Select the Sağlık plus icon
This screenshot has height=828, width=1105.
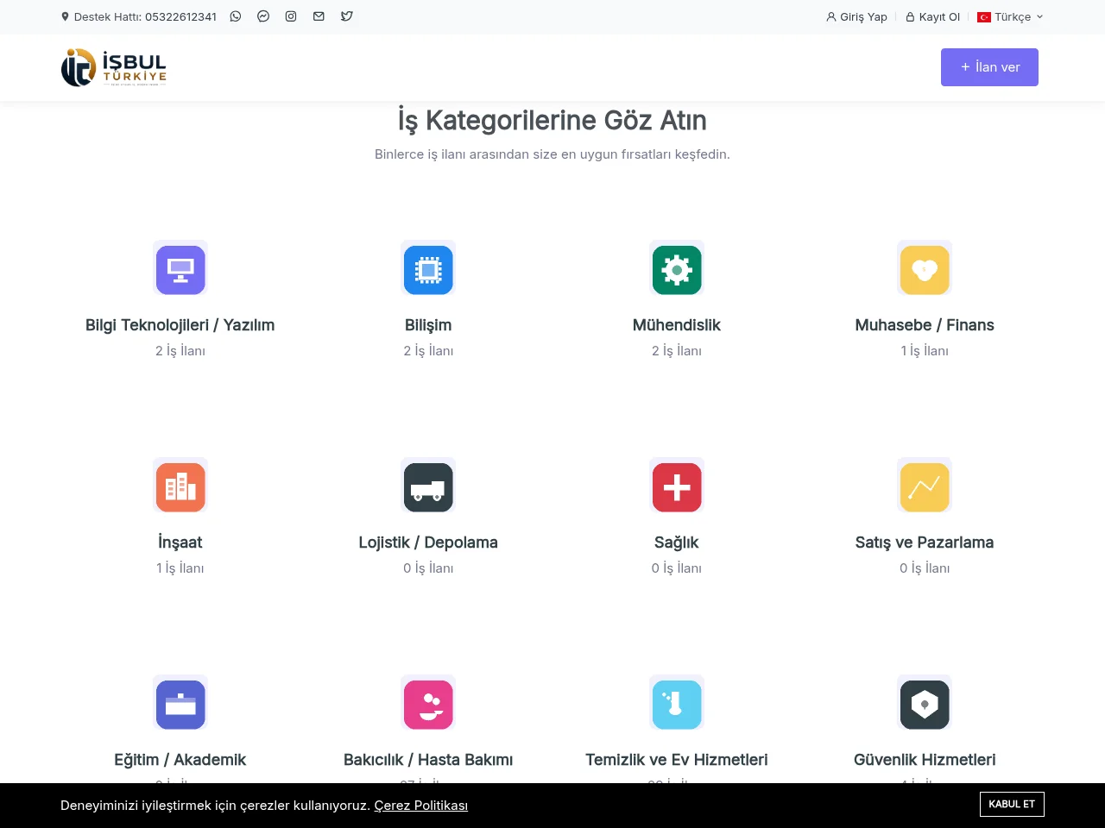coord(677,487)
